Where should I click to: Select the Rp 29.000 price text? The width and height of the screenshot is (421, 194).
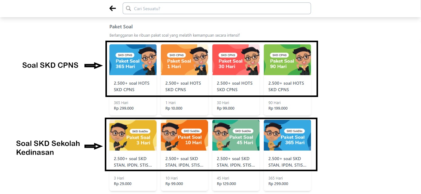click(x=123, y=184)
